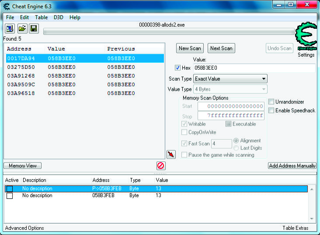Click the Cheat Engine logo icon
320x235 pixels.
click(x=306, y=37)
